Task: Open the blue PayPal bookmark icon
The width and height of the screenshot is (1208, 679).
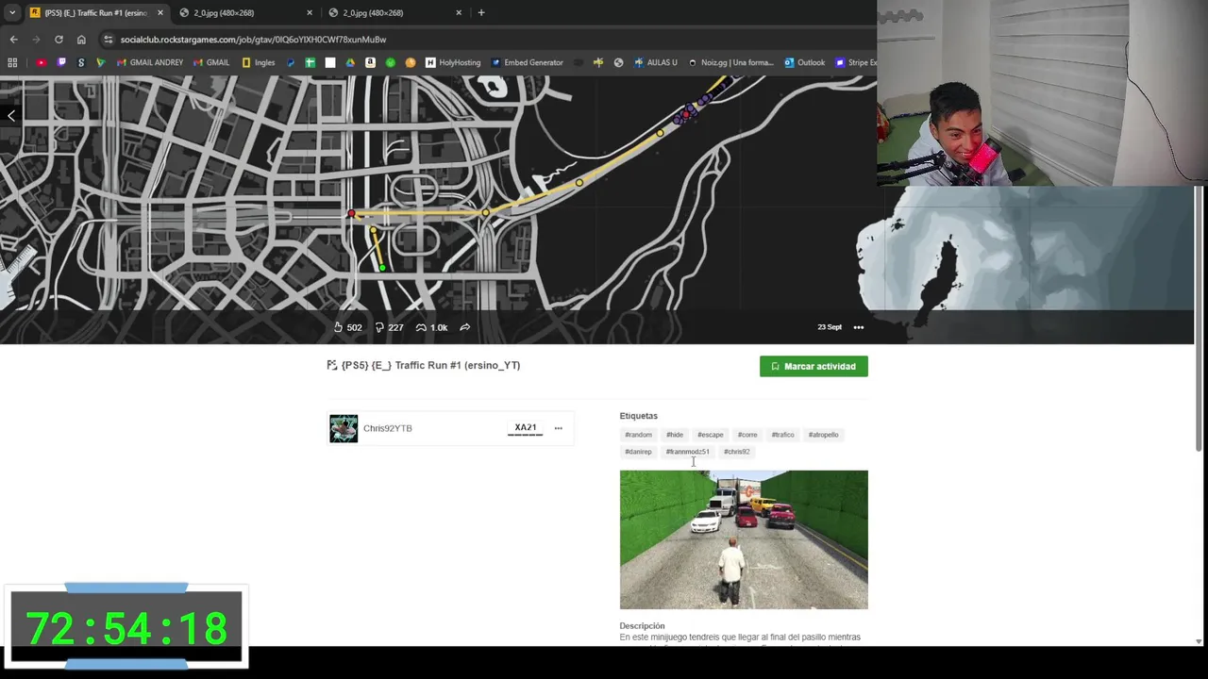Action: [x=291, y=62]
